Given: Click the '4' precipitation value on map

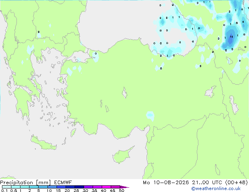Looking at the screenshot, I should 243,22.
